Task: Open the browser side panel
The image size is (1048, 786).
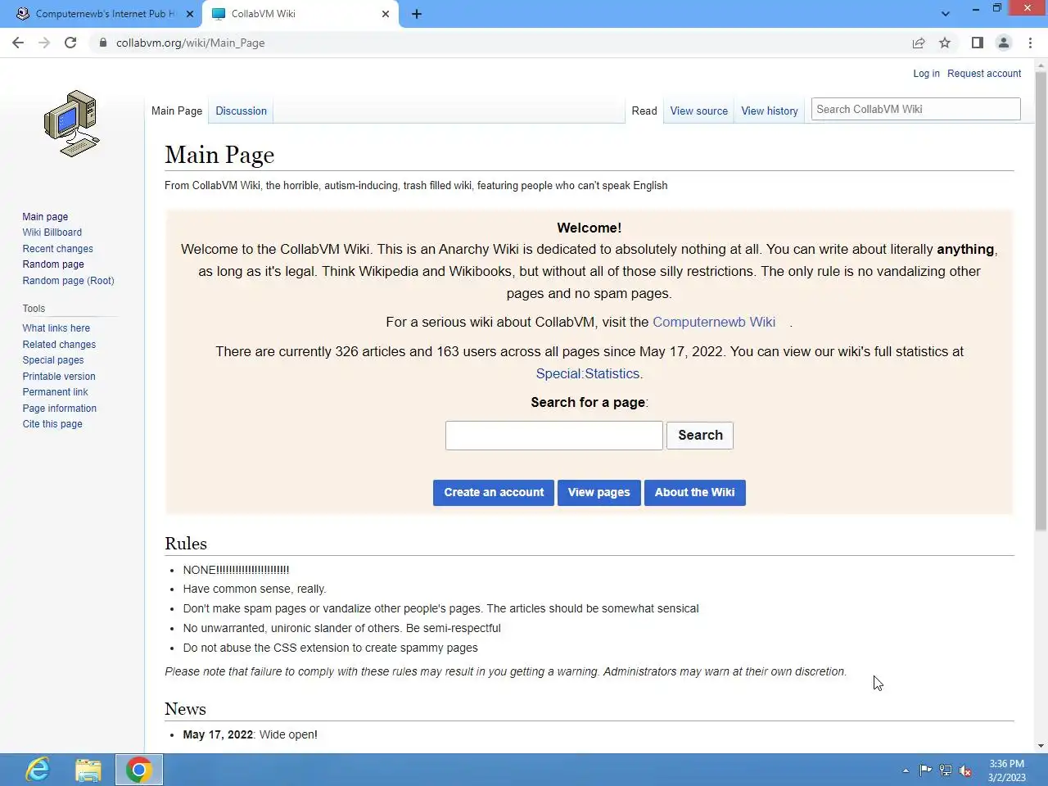Action: pos(977,43)
